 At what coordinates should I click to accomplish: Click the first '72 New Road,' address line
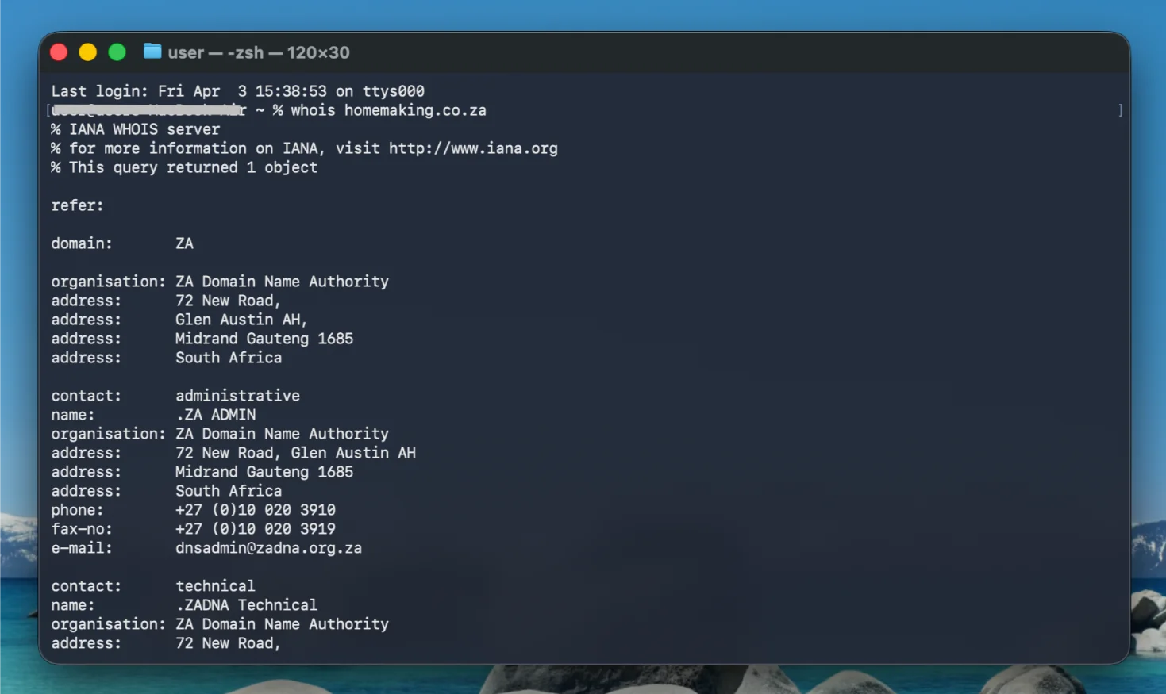228,301
